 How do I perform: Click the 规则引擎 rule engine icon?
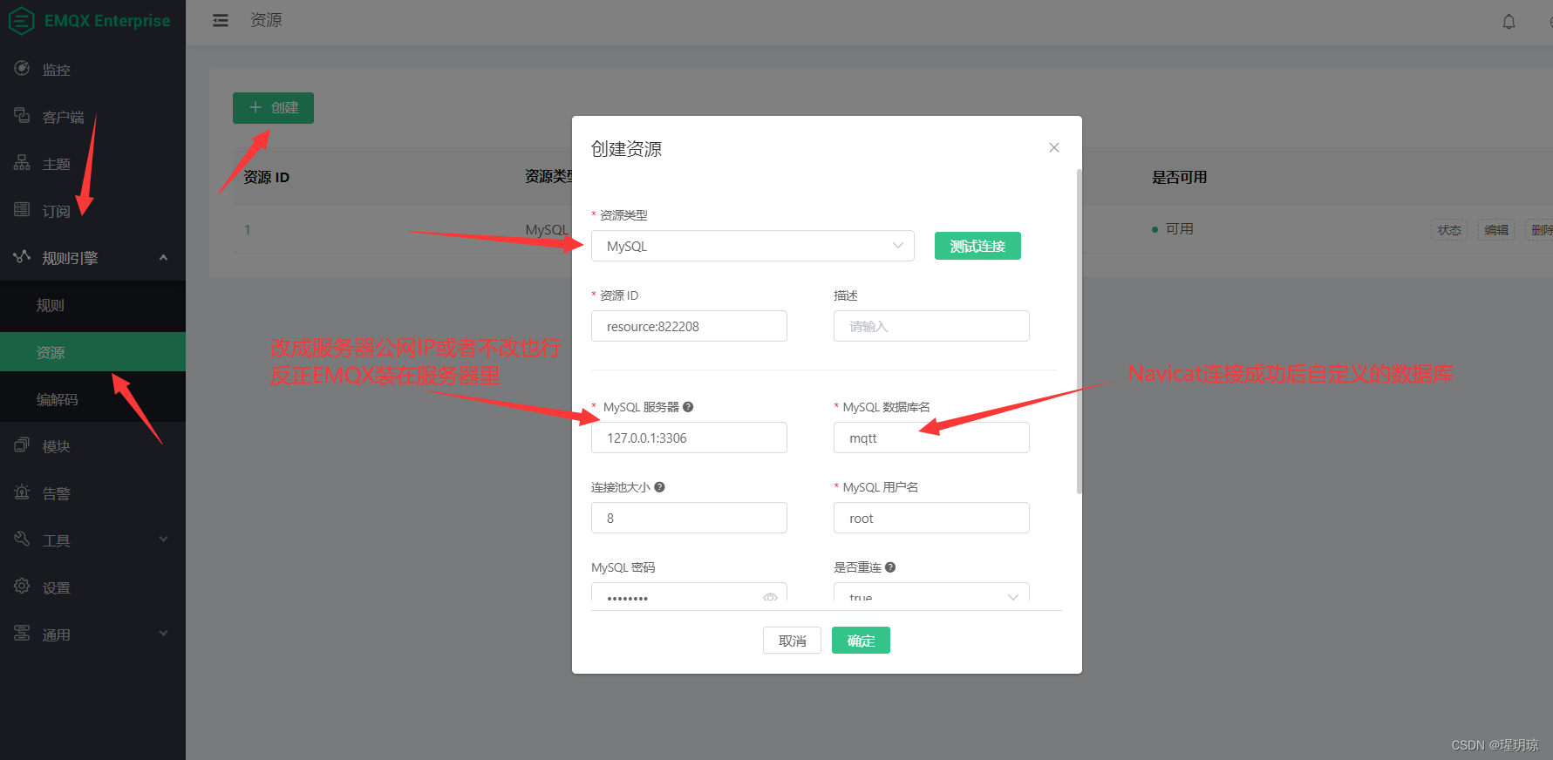click(x=22, y=256)
